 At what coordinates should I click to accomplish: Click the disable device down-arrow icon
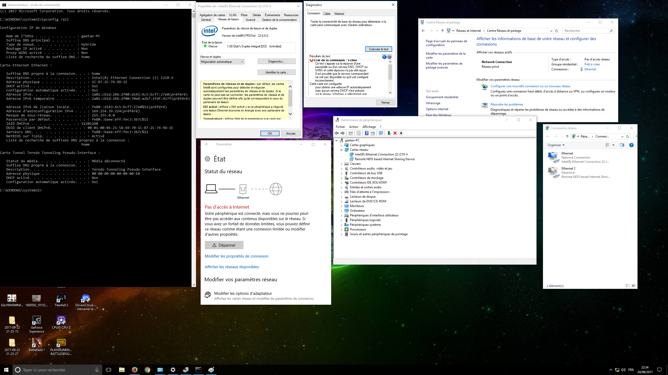[401, 133]
